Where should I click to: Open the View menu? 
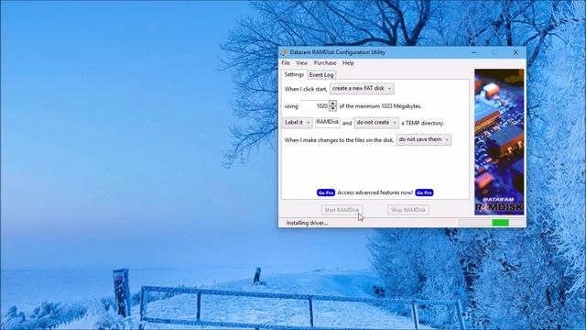pyautogui.click(x=301, y=63)
